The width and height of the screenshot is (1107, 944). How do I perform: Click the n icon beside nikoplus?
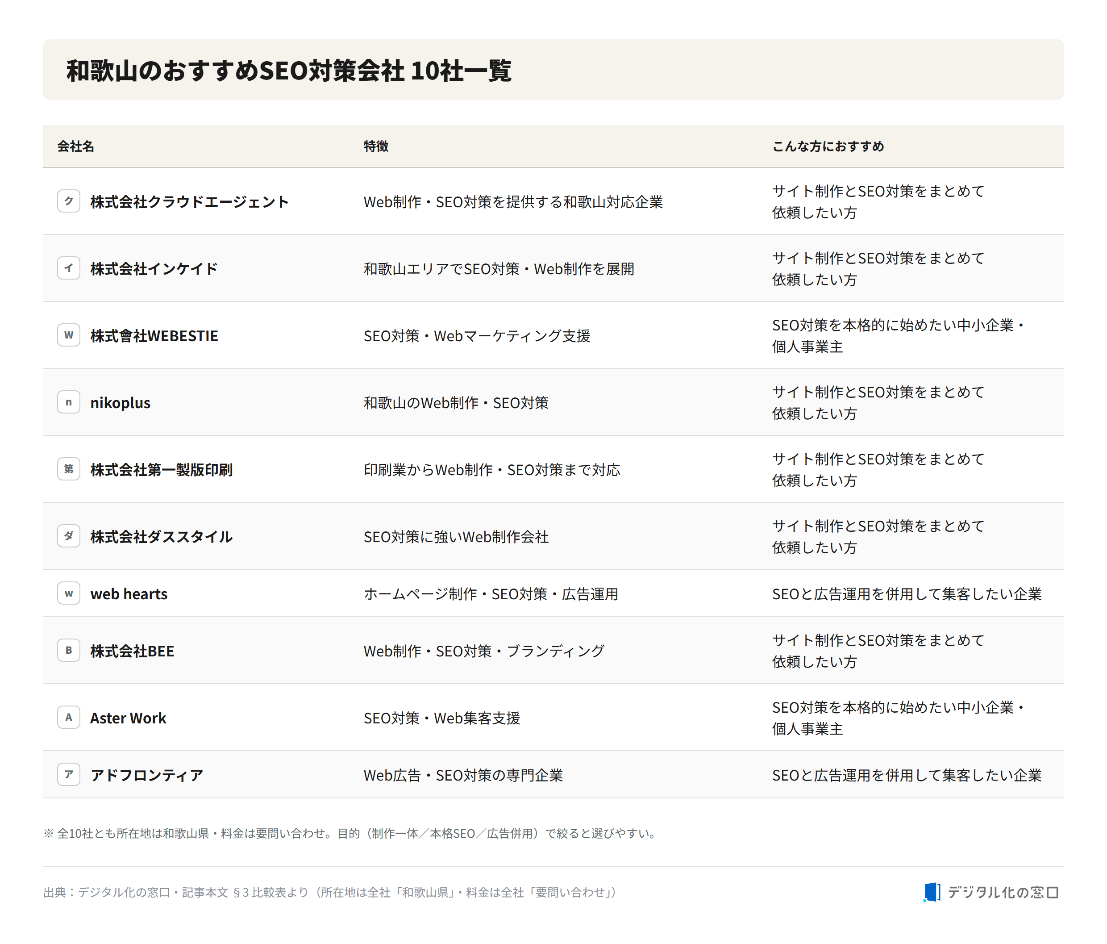pyautogui.click(x=69, y=402)
